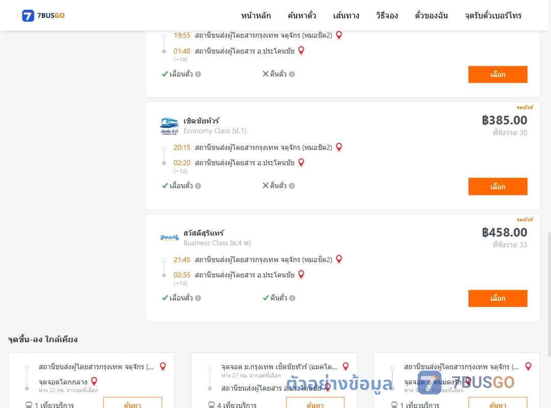
Task: Click map pin next to จุดจอด ม.กรุงเทพ เชิดชัยทัวร์
Action: point(346,367)
